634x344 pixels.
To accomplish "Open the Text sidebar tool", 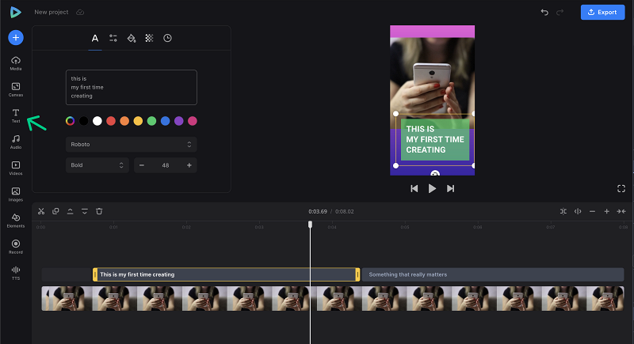I will tap(16, 115).
